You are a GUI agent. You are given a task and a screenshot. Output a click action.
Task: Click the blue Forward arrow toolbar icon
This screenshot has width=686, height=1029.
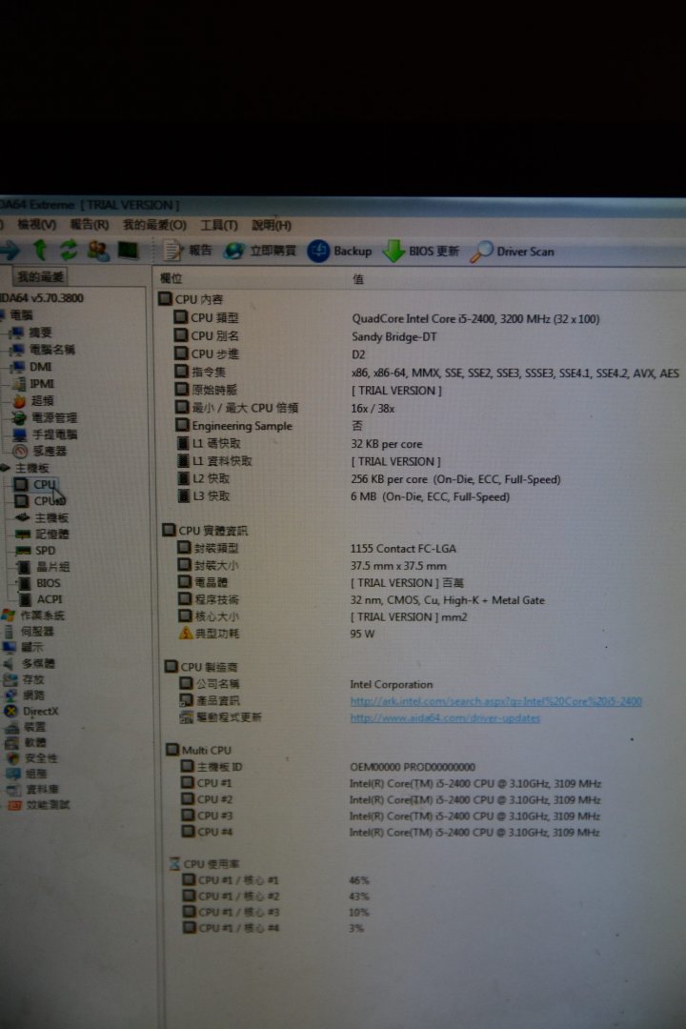pos(10,250)
